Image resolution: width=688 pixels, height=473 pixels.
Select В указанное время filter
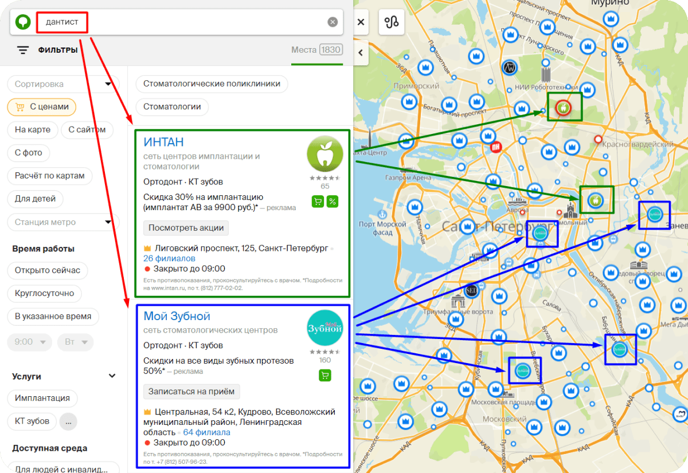pyautogui.click(x=53, y=316)
